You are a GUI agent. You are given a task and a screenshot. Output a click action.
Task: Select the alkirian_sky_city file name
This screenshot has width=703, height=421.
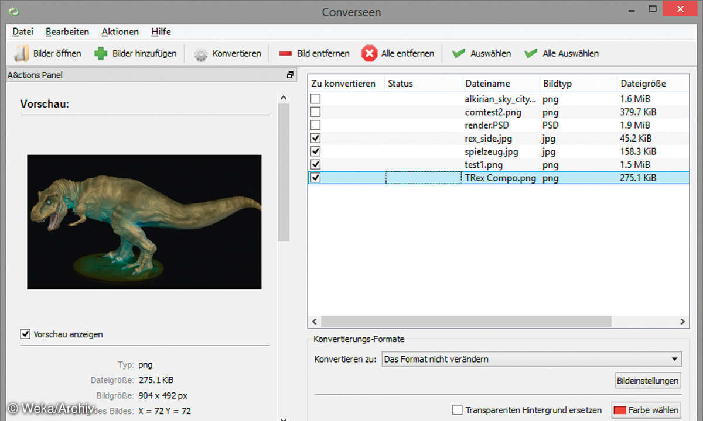pos(500,99)
